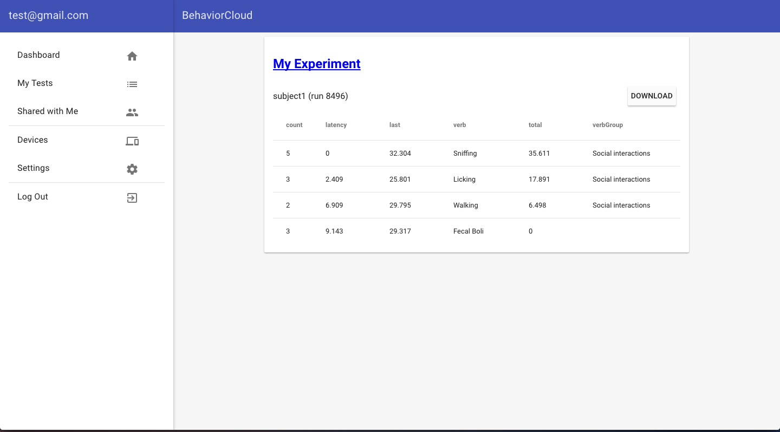780x432 pixels.
Task: Click Social interactions in the Licking row
Action: click(621, 180)
